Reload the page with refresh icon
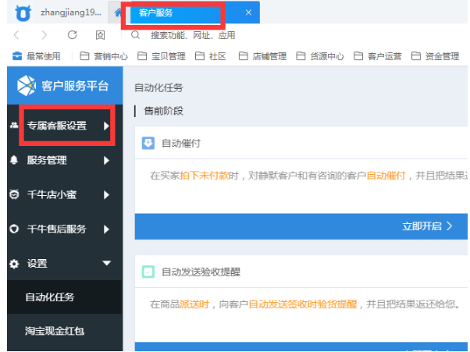 73,35
